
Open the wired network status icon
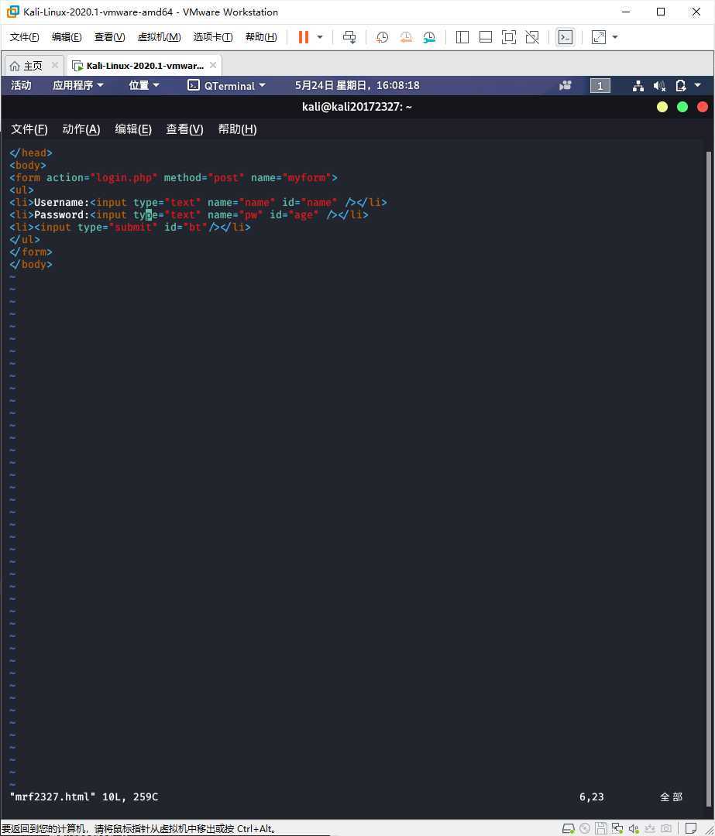(x=638, y=86)
